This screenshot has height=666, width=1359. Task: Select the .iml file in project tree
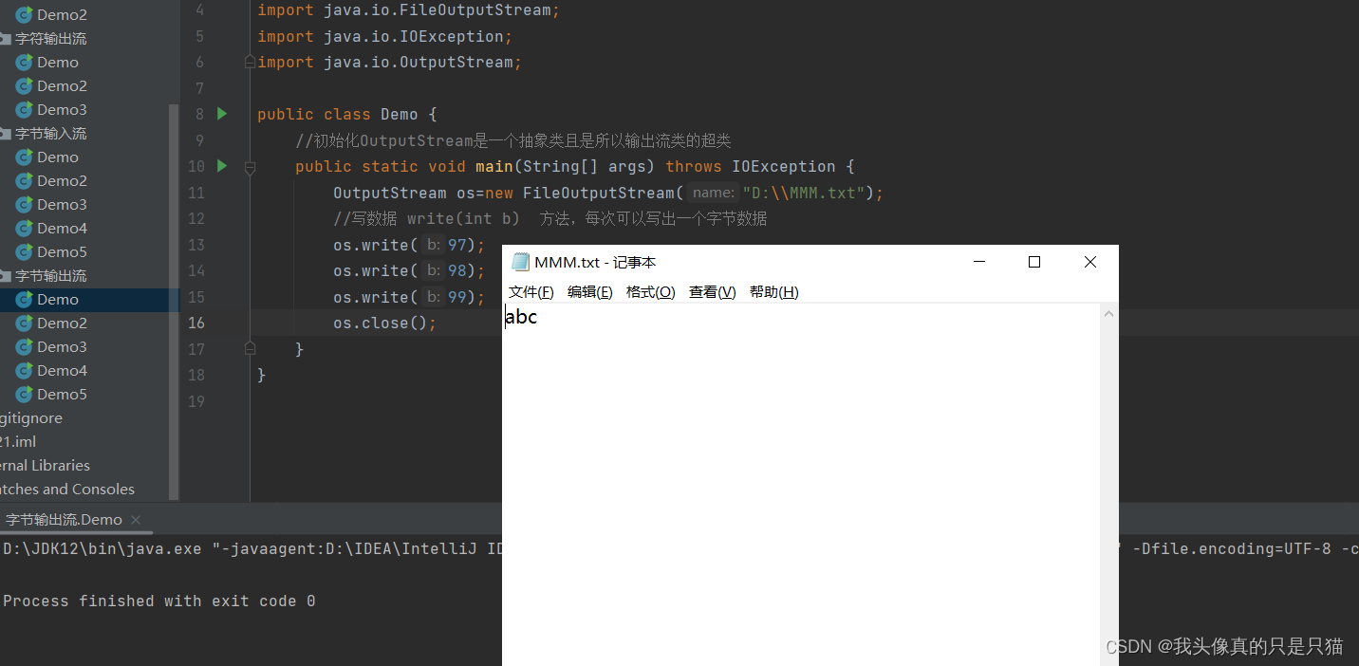(x=18, y=441)
